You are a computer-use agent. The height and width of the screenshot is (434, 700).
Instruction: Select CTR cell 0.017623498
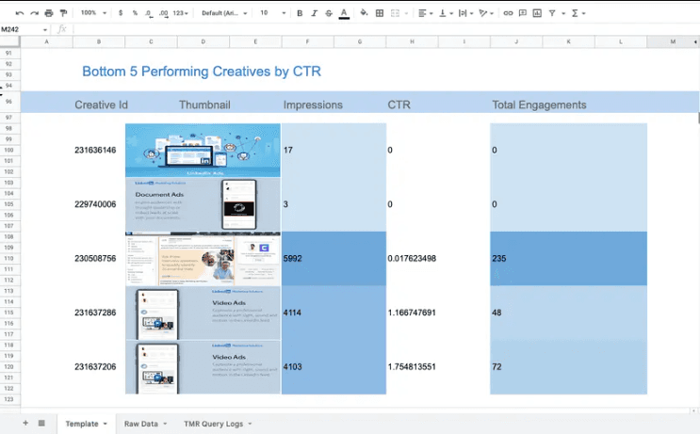click(412, 259)
